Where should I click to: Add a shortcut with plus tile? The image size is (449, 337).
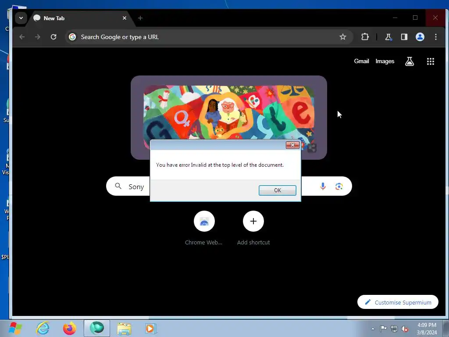(253, 228)
